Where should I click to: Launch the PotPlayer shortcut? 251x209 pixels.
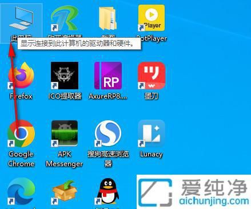(x=152, y=18)
